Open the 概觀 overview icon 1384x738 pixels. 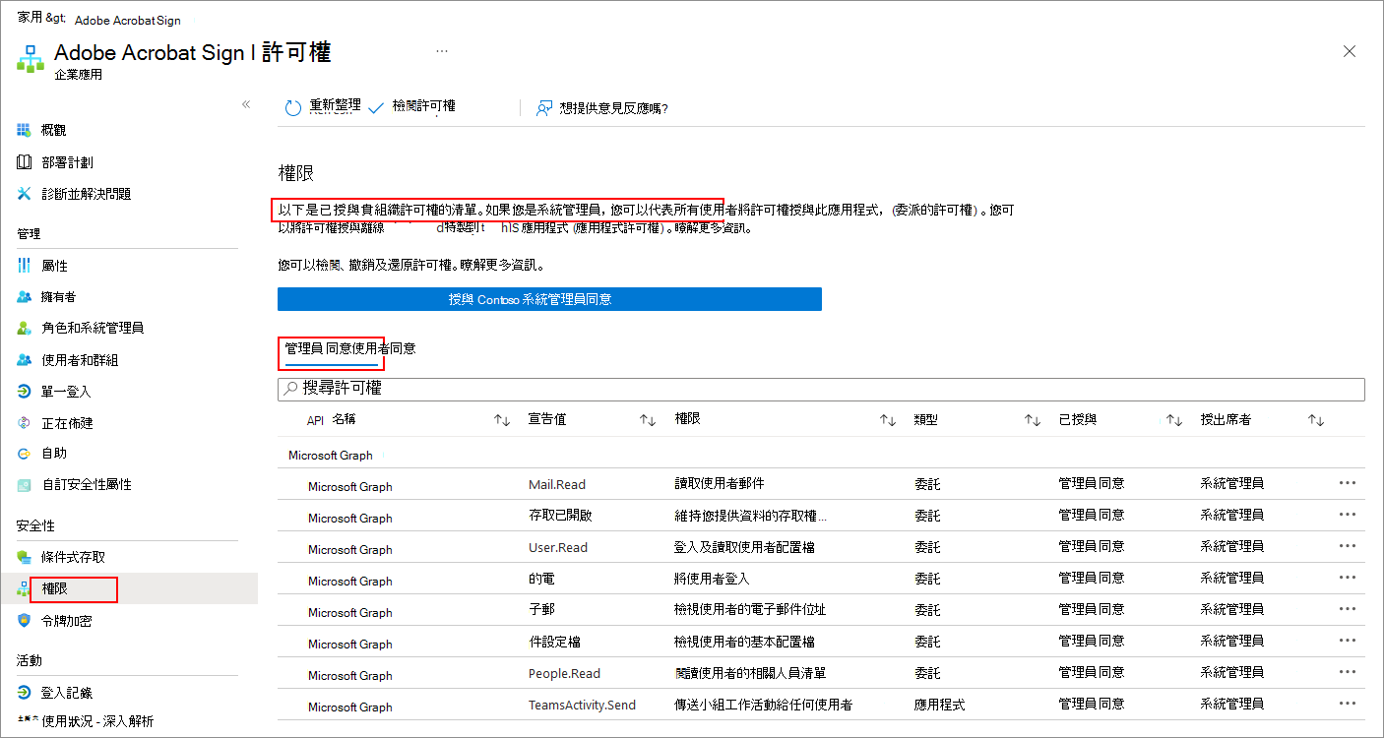tap(25, 130)
